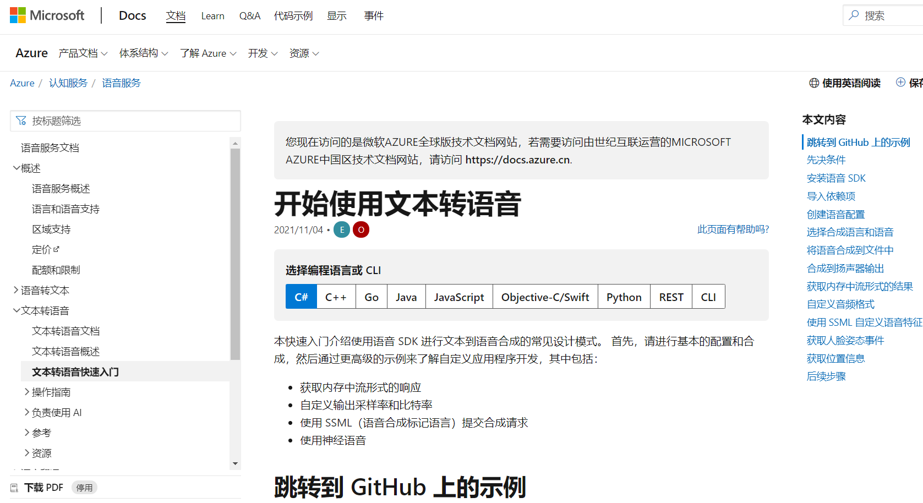Click the PDF download icon

pyautogui.click(x=14, y=488)
